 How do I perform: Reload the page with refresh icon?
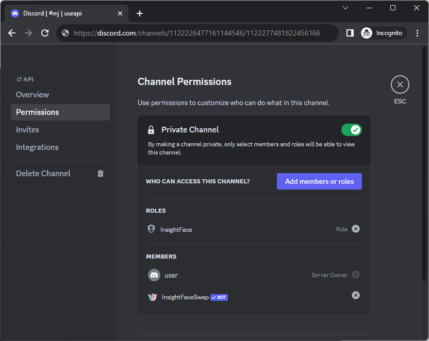(x=45, y=33)
